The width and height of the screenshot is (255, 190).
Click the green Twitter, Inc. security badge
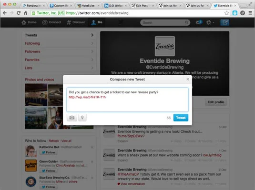pos(48,13)
